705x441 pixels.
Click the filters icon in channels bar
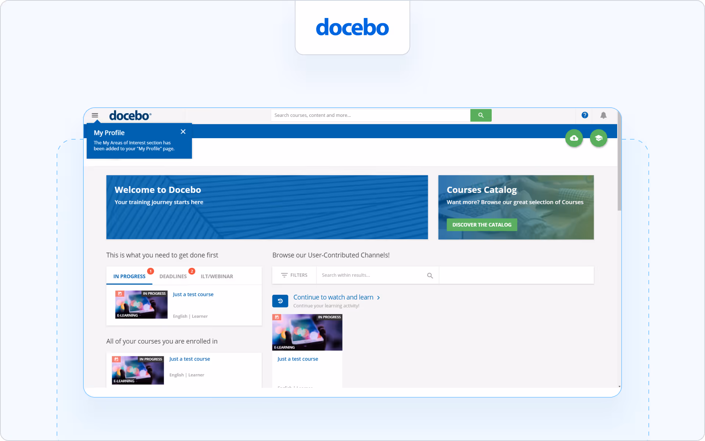(x=284, y=275)
